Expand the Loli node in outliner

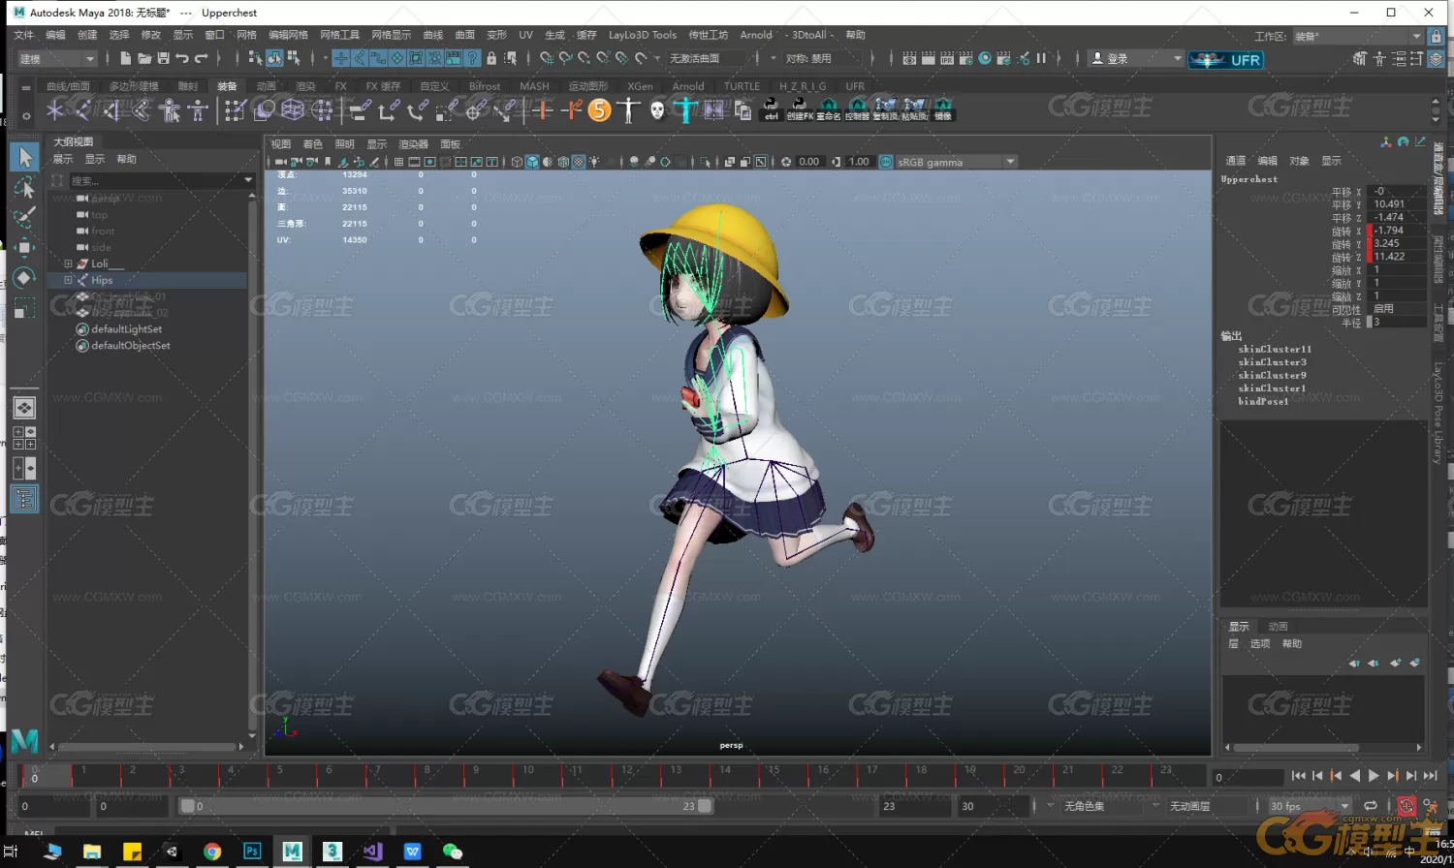pos(68,263)
